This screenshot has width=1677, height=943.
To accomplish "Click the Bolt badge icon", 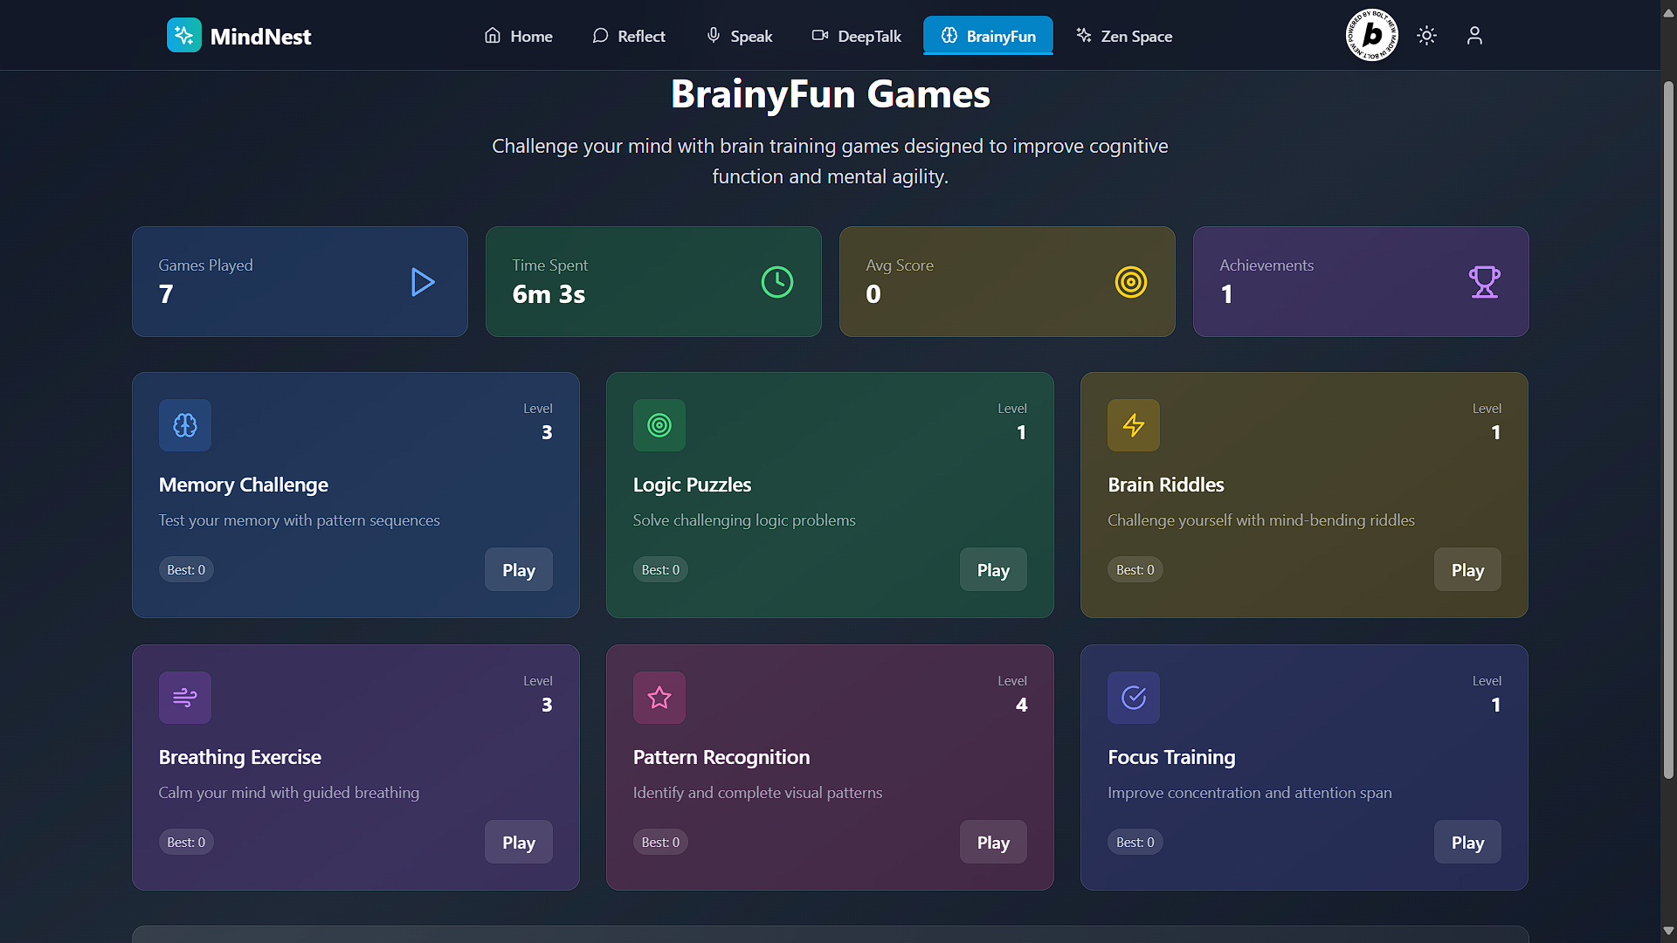I will (1371, 36).
